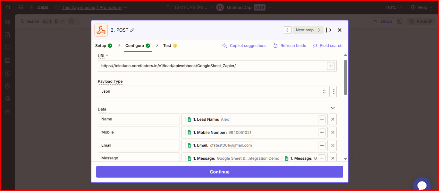The height and width of the screenshot is (191, 439).
Task: Open Field search
Action: (328, 46)
